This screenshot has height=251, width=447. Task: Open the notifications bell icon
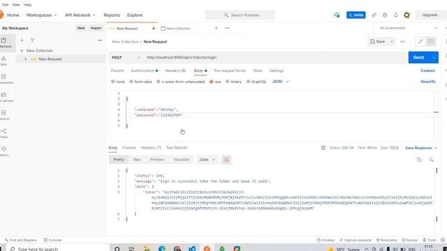pos(396,15)
